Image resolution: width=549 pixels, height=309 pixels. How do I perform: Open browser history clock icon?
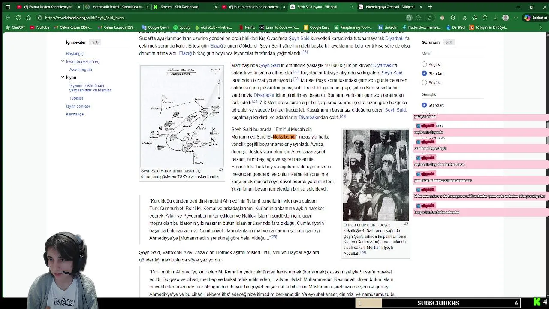(x=485, y=18)
